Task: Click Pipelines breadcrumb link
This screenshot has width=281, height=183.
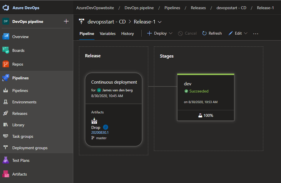Action: [172, 8]
